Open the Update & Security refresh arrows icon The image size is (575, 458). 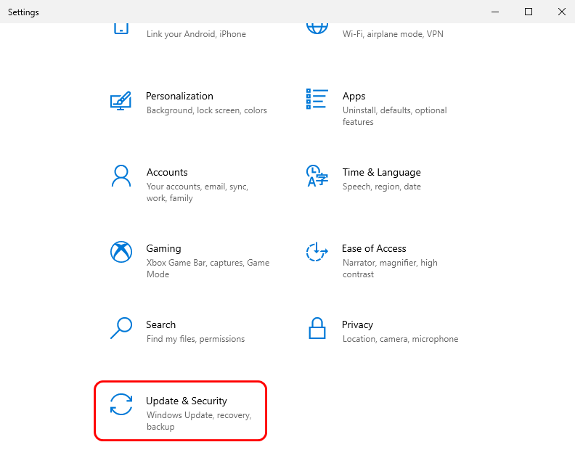pyautogui.click(x=121, y=404)
